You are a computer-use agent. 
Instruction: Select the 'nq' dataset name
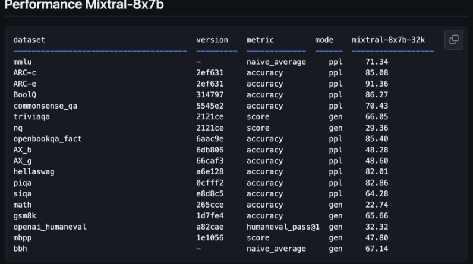pyautogui.click(x=18, y=128)
